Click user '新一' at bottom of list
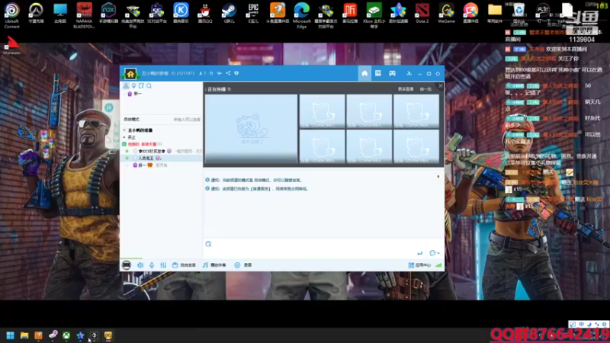The image size is (610, 343). [142, 165]
